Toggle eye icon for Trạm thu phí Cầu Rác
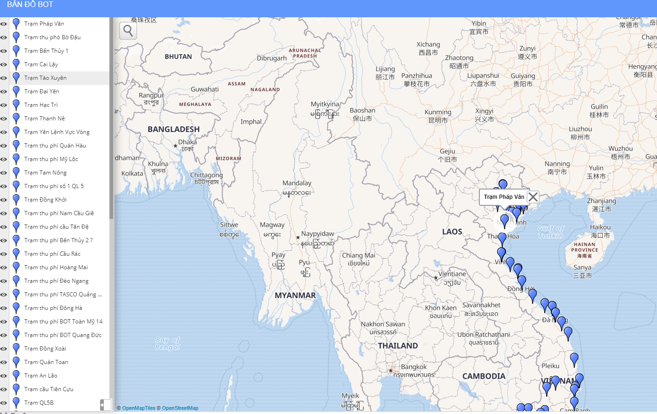Screen dimensions: 657x414 pyautogui.click(x=4, y=254)
